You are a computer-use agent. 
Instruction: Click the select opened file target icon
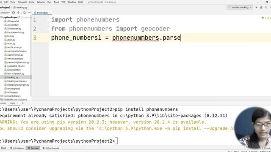tap(14, 13)
